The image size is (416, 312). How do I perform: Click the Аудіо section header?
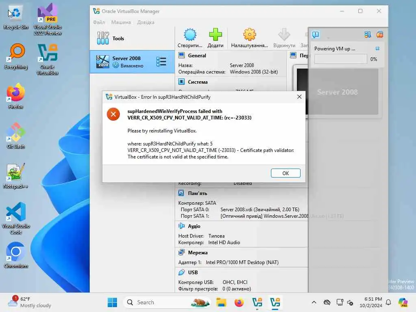click(x=194, y=226)
